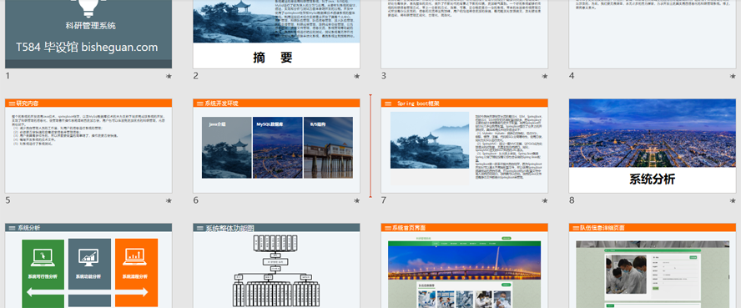Click the animation star icon under slide 7
This screenshot has width=741, height=308.
tap(545, 201)
